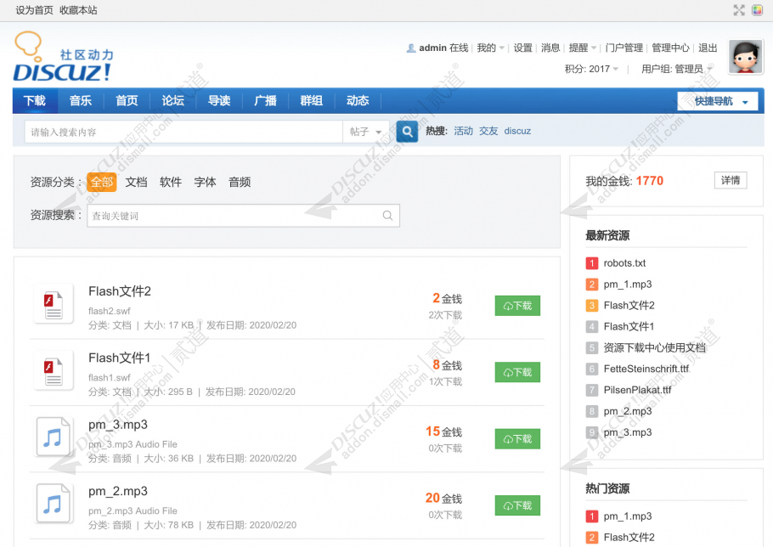Click the colorful style switch icon
Viewport: 773px width, 547px height.
tap(757, 10)
